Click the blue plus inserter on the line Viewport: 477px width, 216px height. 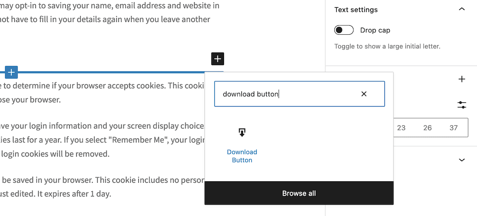(x=11, y=72)
